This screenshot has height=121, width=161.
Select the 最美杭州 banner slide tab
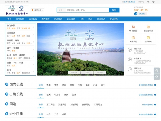tap(74, 73)
